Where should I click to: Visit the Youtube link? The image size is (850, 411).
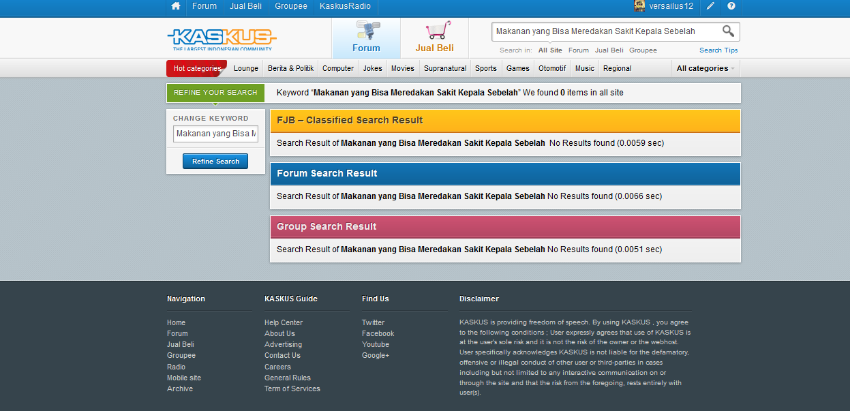376,345
